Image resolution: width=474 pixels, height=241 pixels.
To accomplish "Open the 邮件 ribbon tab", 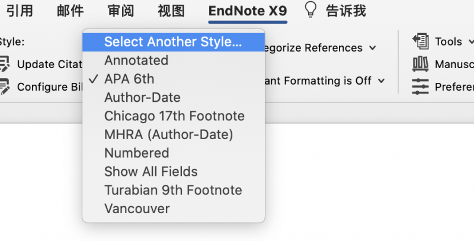I will pos(70,11).
